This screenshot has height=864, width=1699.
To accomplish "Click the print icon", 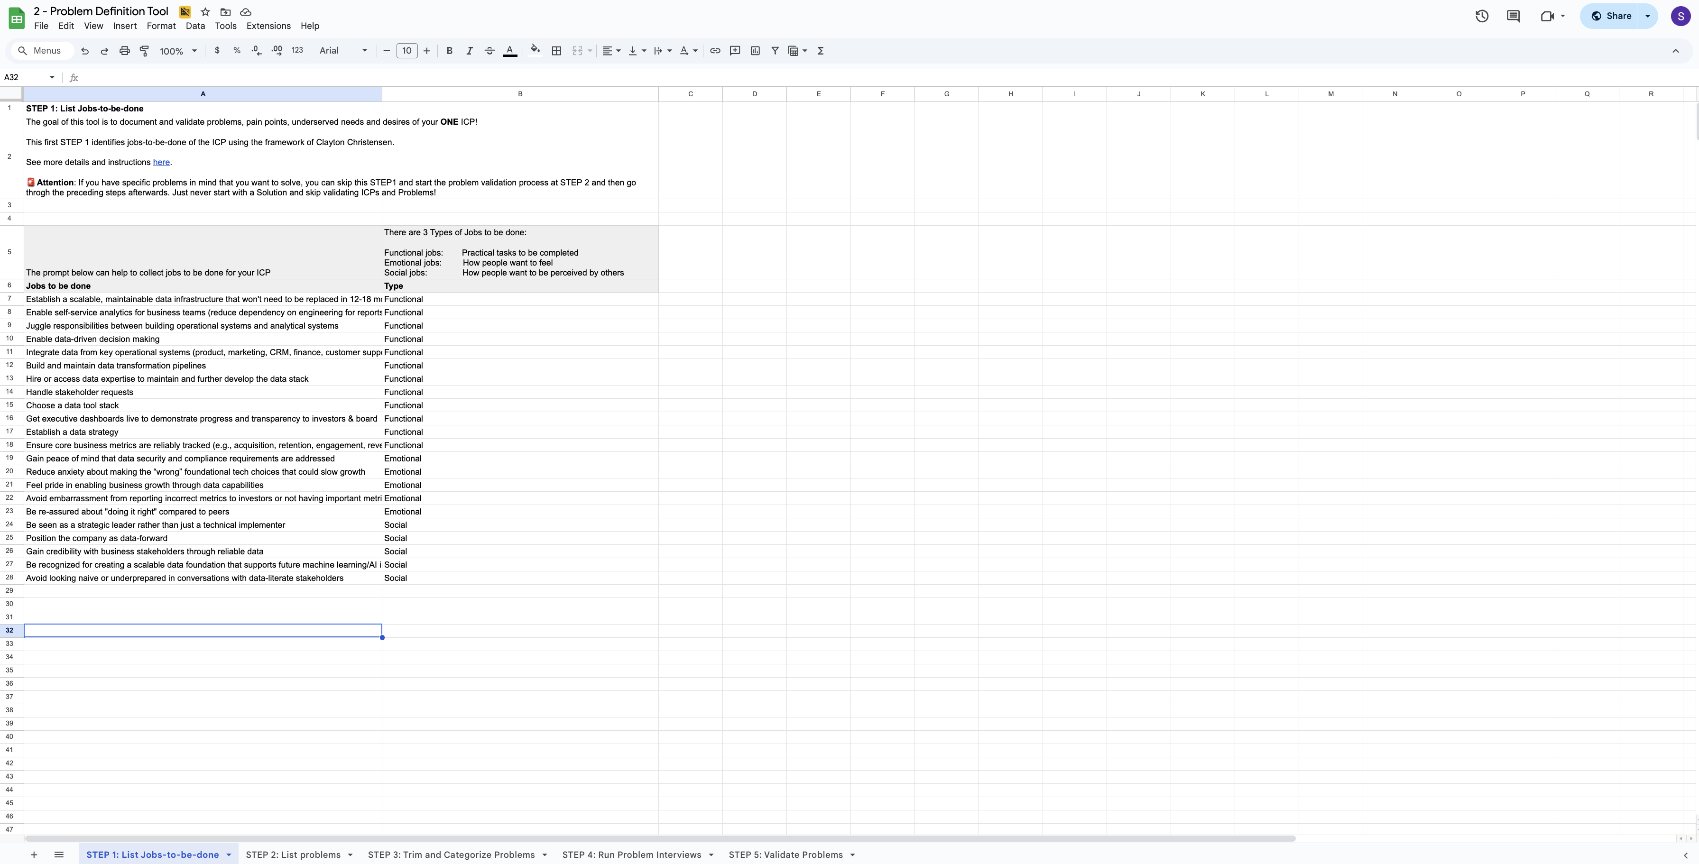I will click(125, 51).
